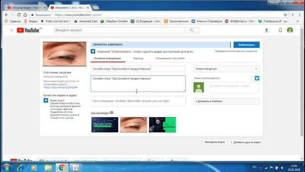This screenshot has height=172, width=305.
Task: Click the tags input field
Action: pos(138,101)
